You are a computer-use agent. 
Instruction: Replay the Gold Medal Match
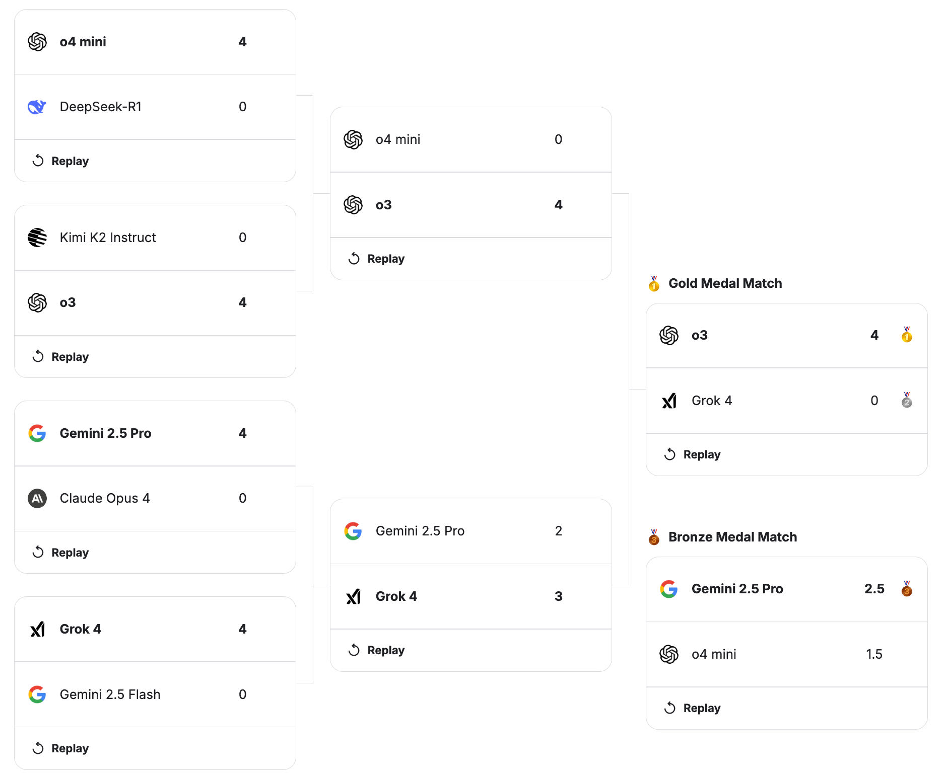point(693,454)
